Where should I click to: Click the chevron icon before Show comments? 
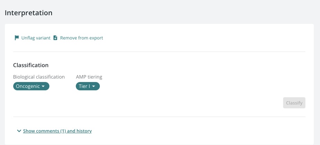point(19,131)
